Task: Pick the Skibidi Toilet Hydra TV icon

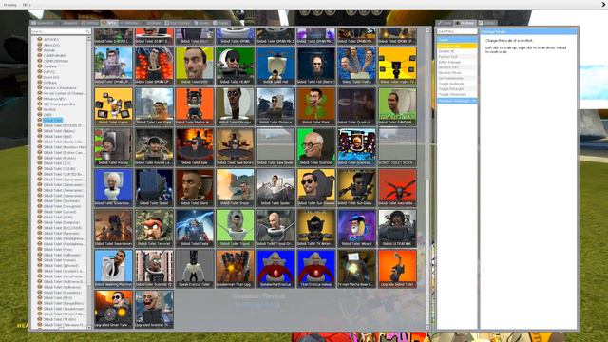Action: tap(397, 66)
